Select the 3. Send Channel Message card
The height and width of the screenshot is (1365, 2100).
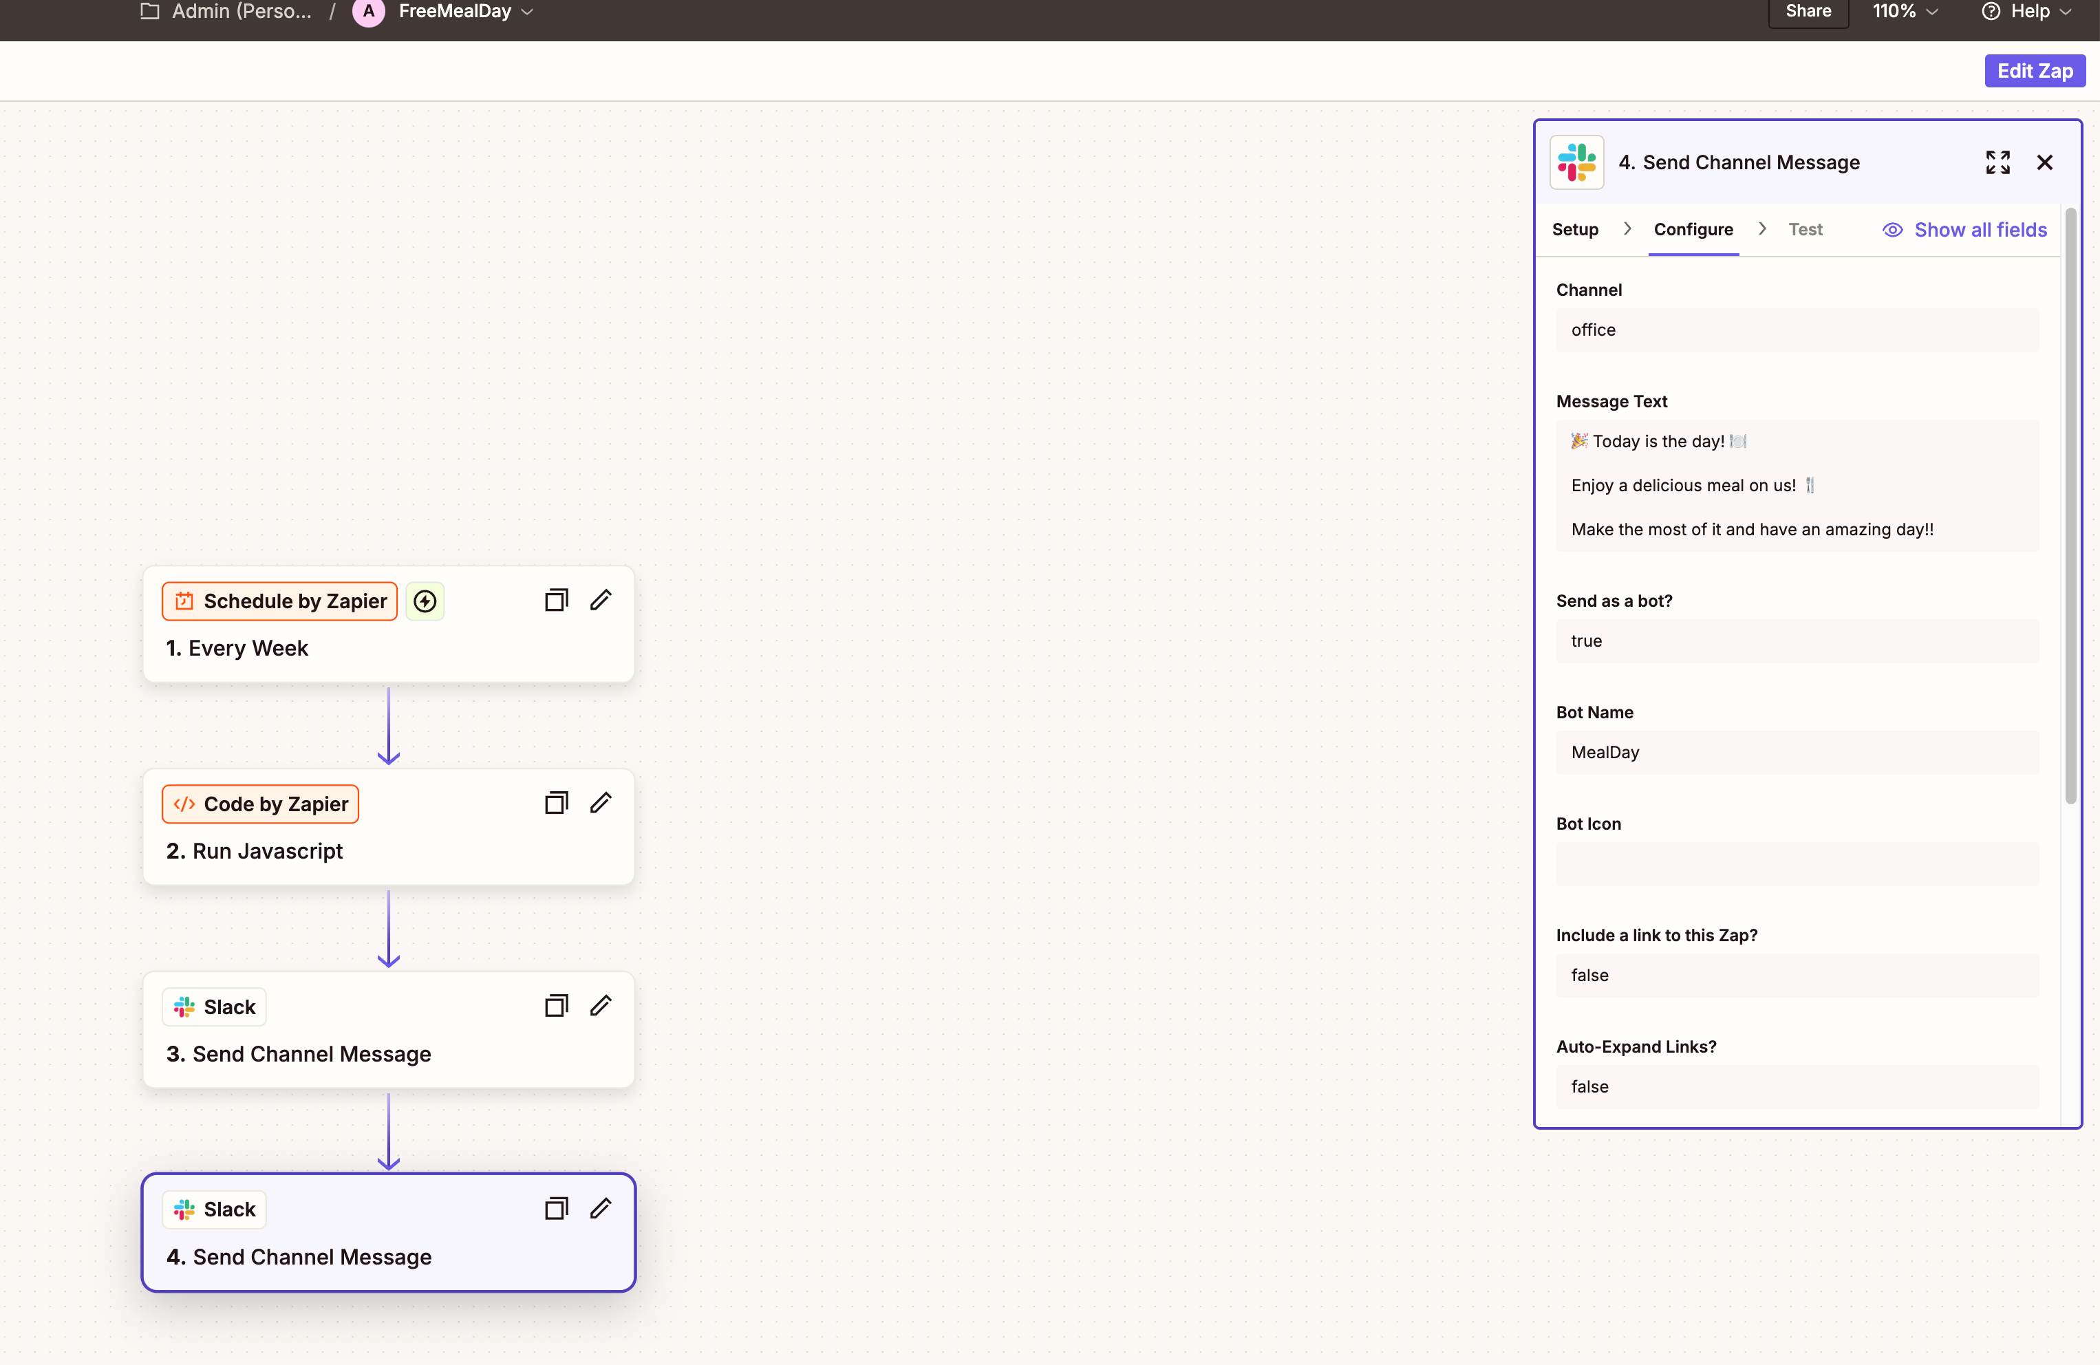click(x=388, y=1030)
